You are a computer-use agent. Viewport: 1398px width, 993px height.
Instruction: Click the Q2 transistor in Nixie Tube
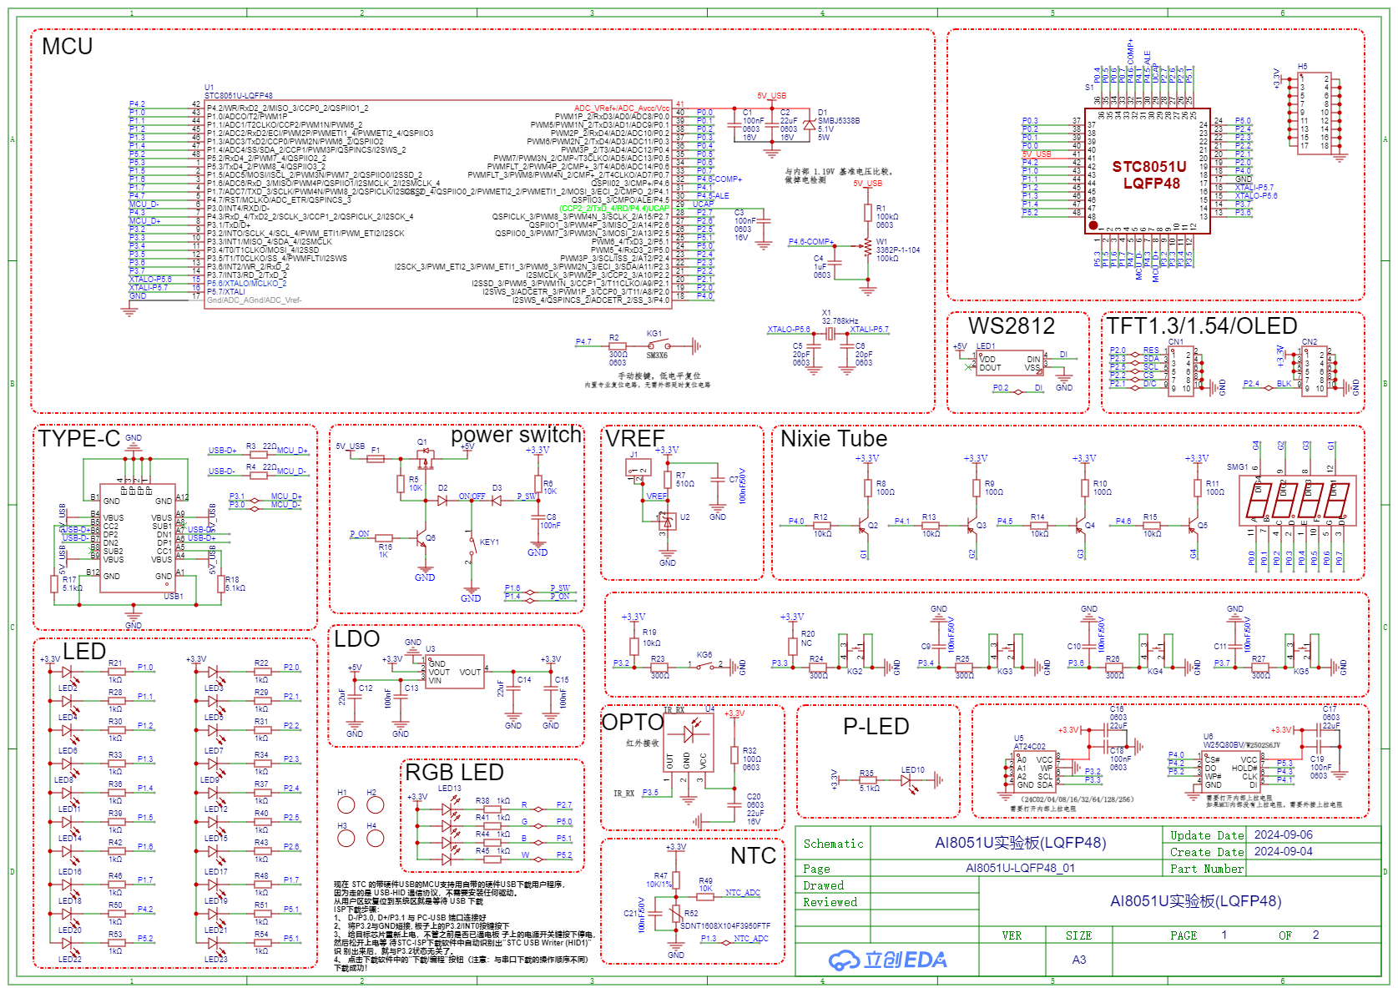click(x=863, y=525)
